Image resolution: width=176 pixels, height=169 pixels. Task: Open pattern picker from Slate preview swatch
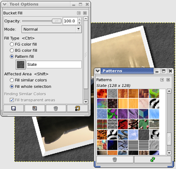click(x=21, y=65)
